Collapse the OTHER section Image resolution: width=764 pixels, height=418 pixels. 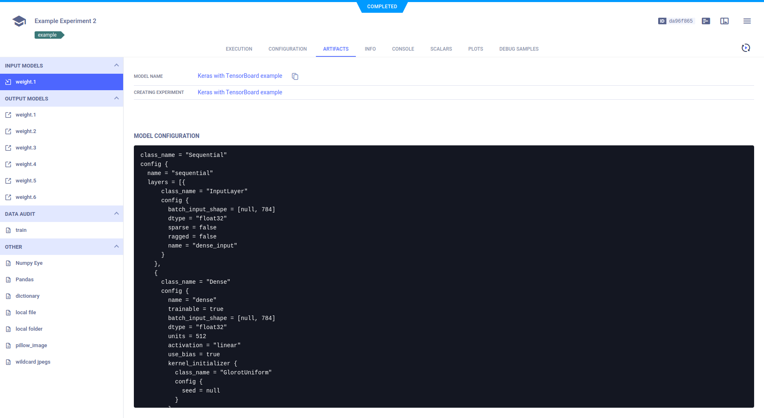click(117, 246)
